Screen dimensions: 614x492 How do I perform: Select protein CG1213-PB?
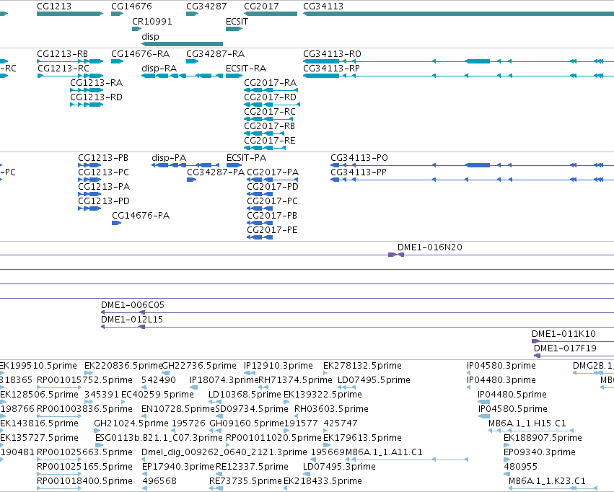[x=89, y=165]
